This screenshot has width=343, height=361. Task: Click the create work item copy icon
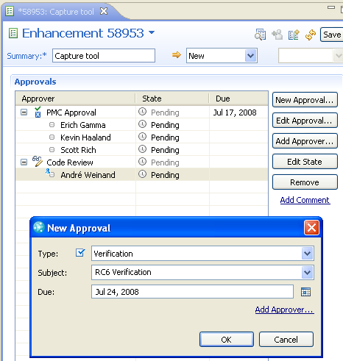pyautogui.click(x=294, y=35)
